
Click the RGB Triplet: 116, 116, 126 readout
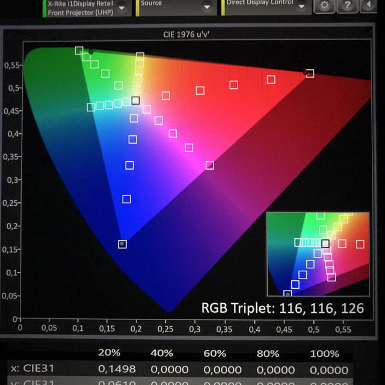(x=282, y=308)
